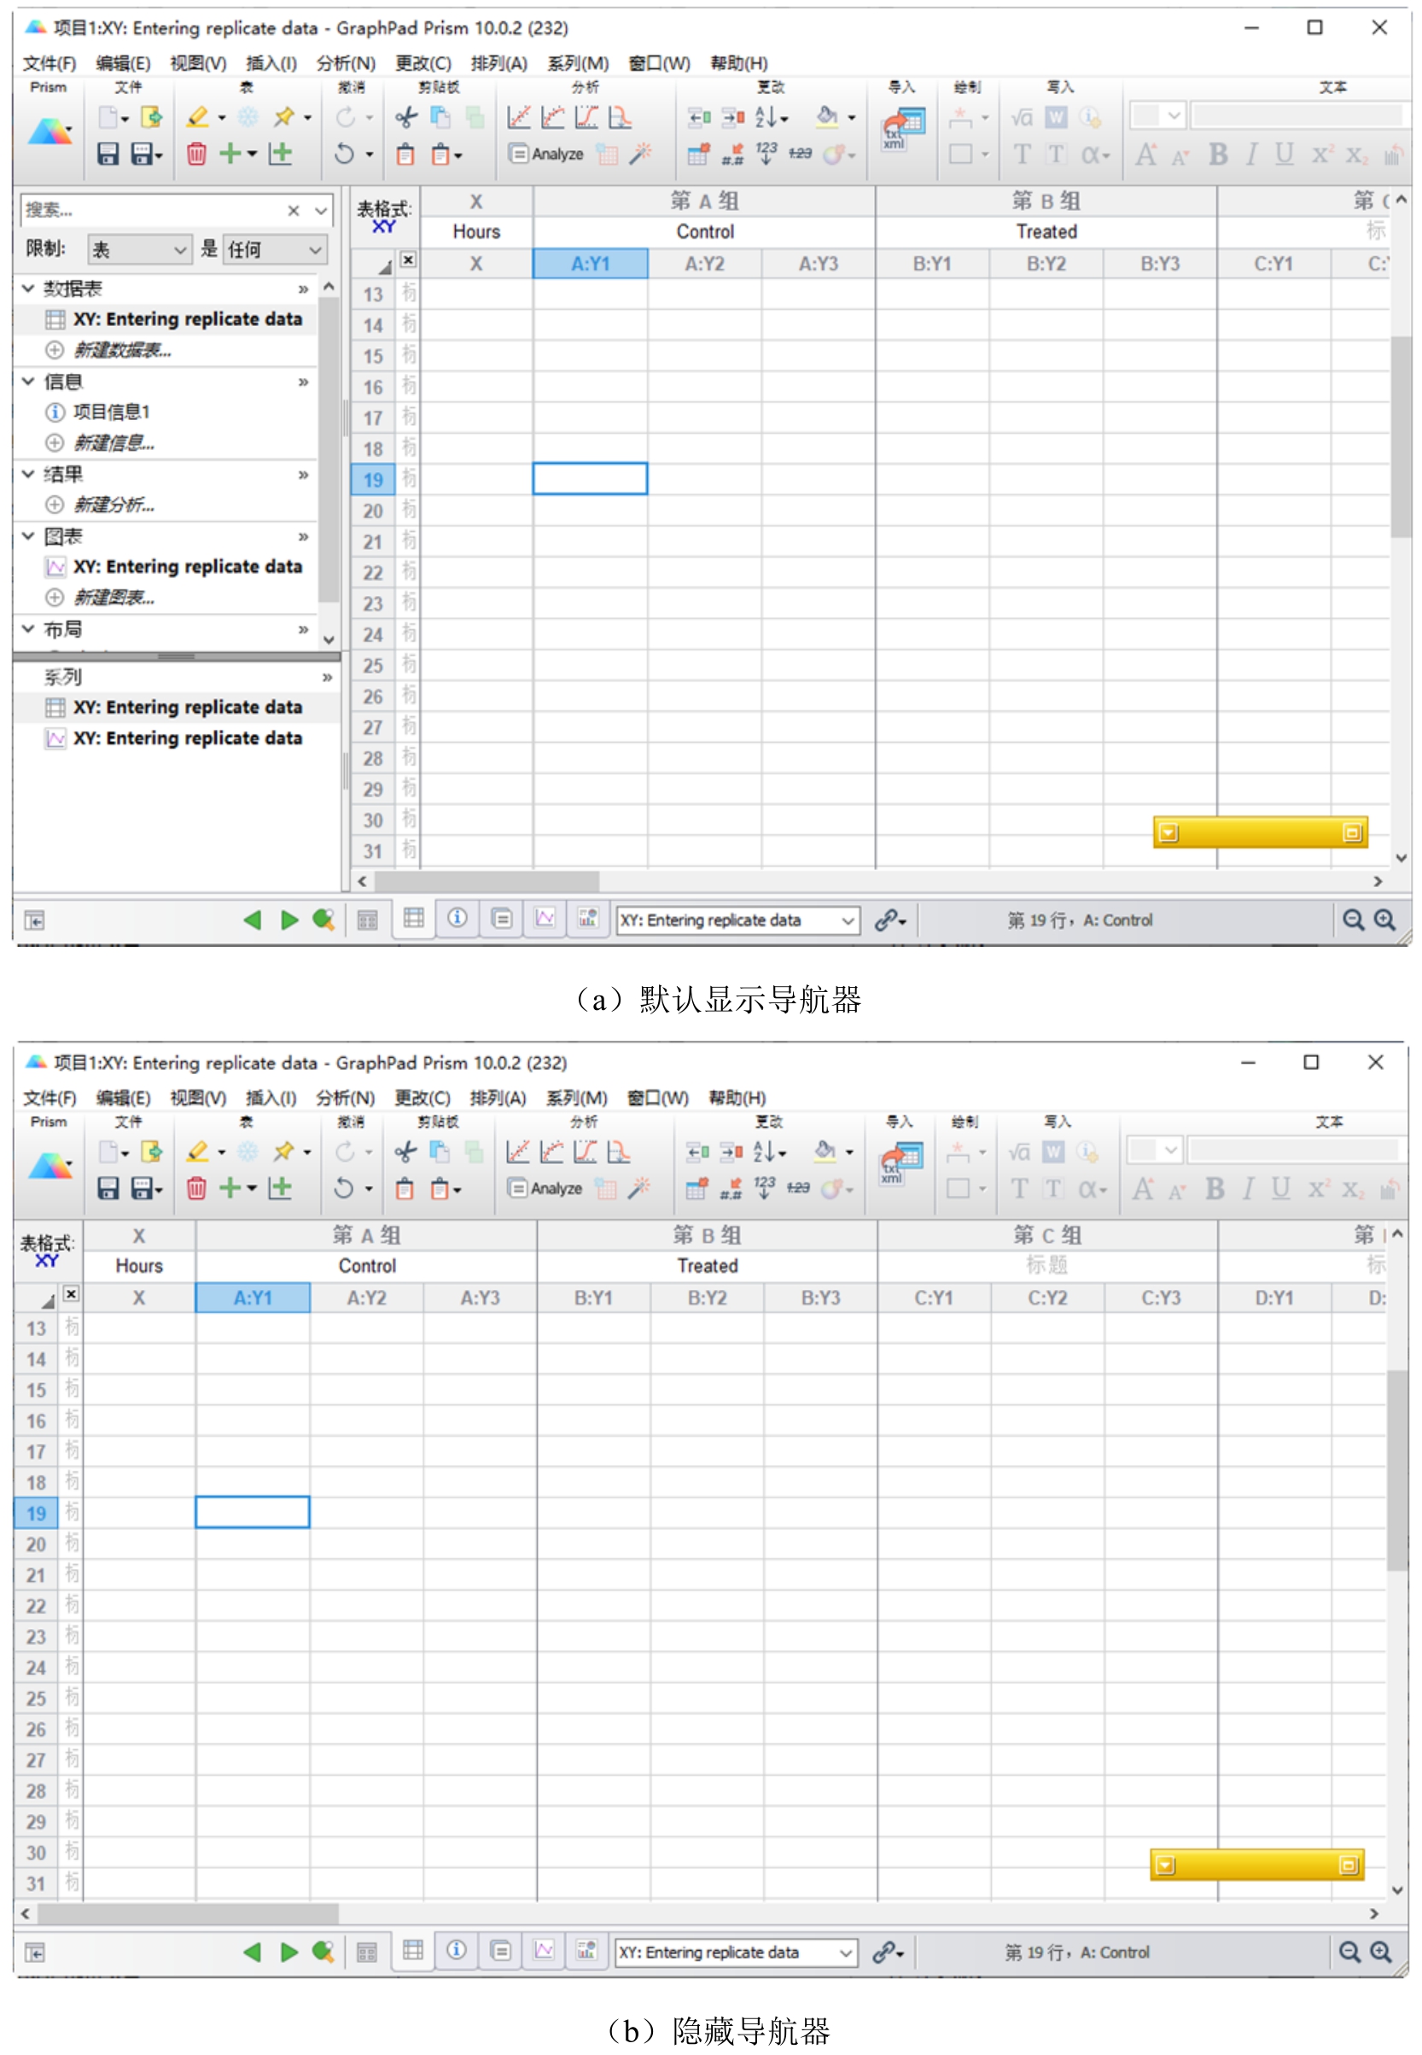Click A:Y1 column header in bottom window
Screen dimensions: 1422x2055
coord(253,1298)
